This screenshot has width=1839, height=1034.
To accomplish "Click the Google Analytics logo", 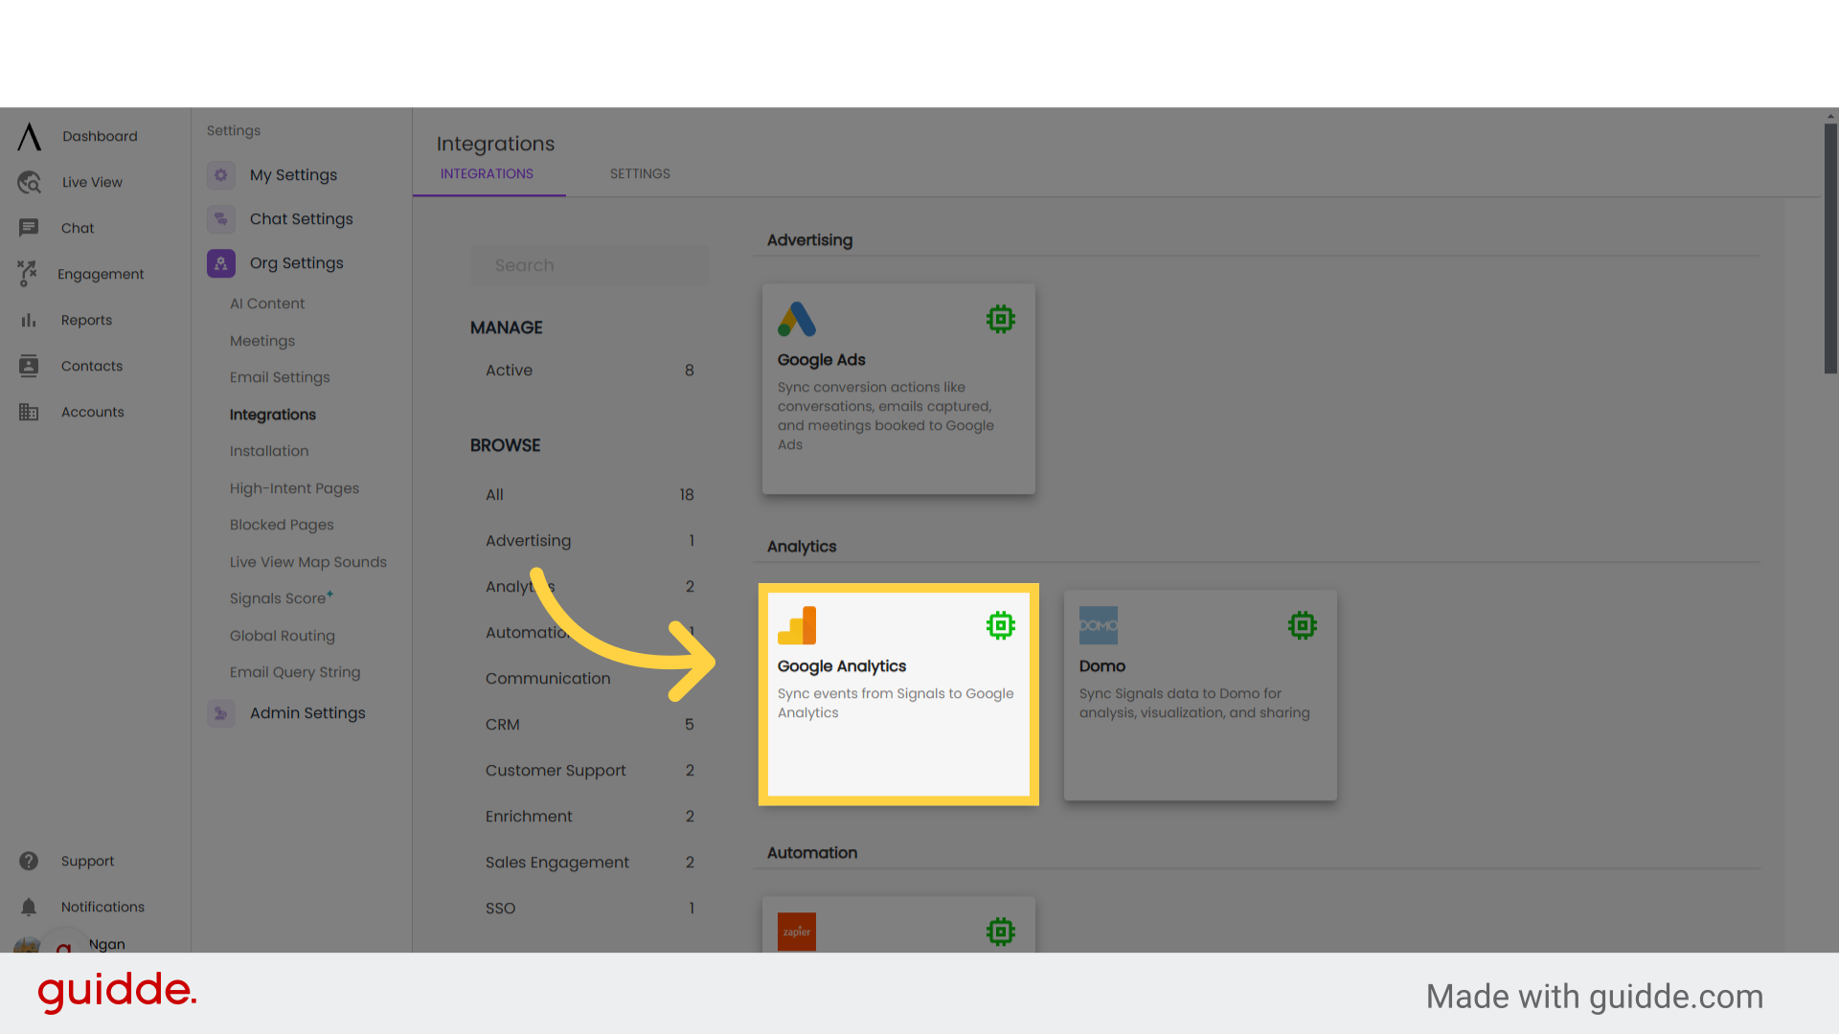I will coord(797,625).
